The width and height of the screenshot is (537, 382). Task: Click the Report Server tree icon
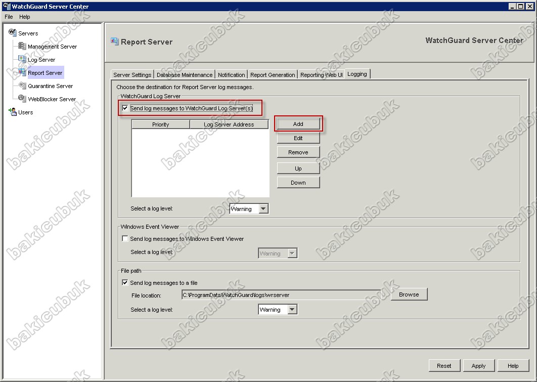click(22, 72)
